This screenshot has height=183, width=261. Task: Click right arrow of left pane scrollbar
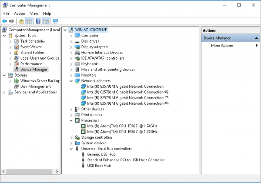tap(57, 171)
